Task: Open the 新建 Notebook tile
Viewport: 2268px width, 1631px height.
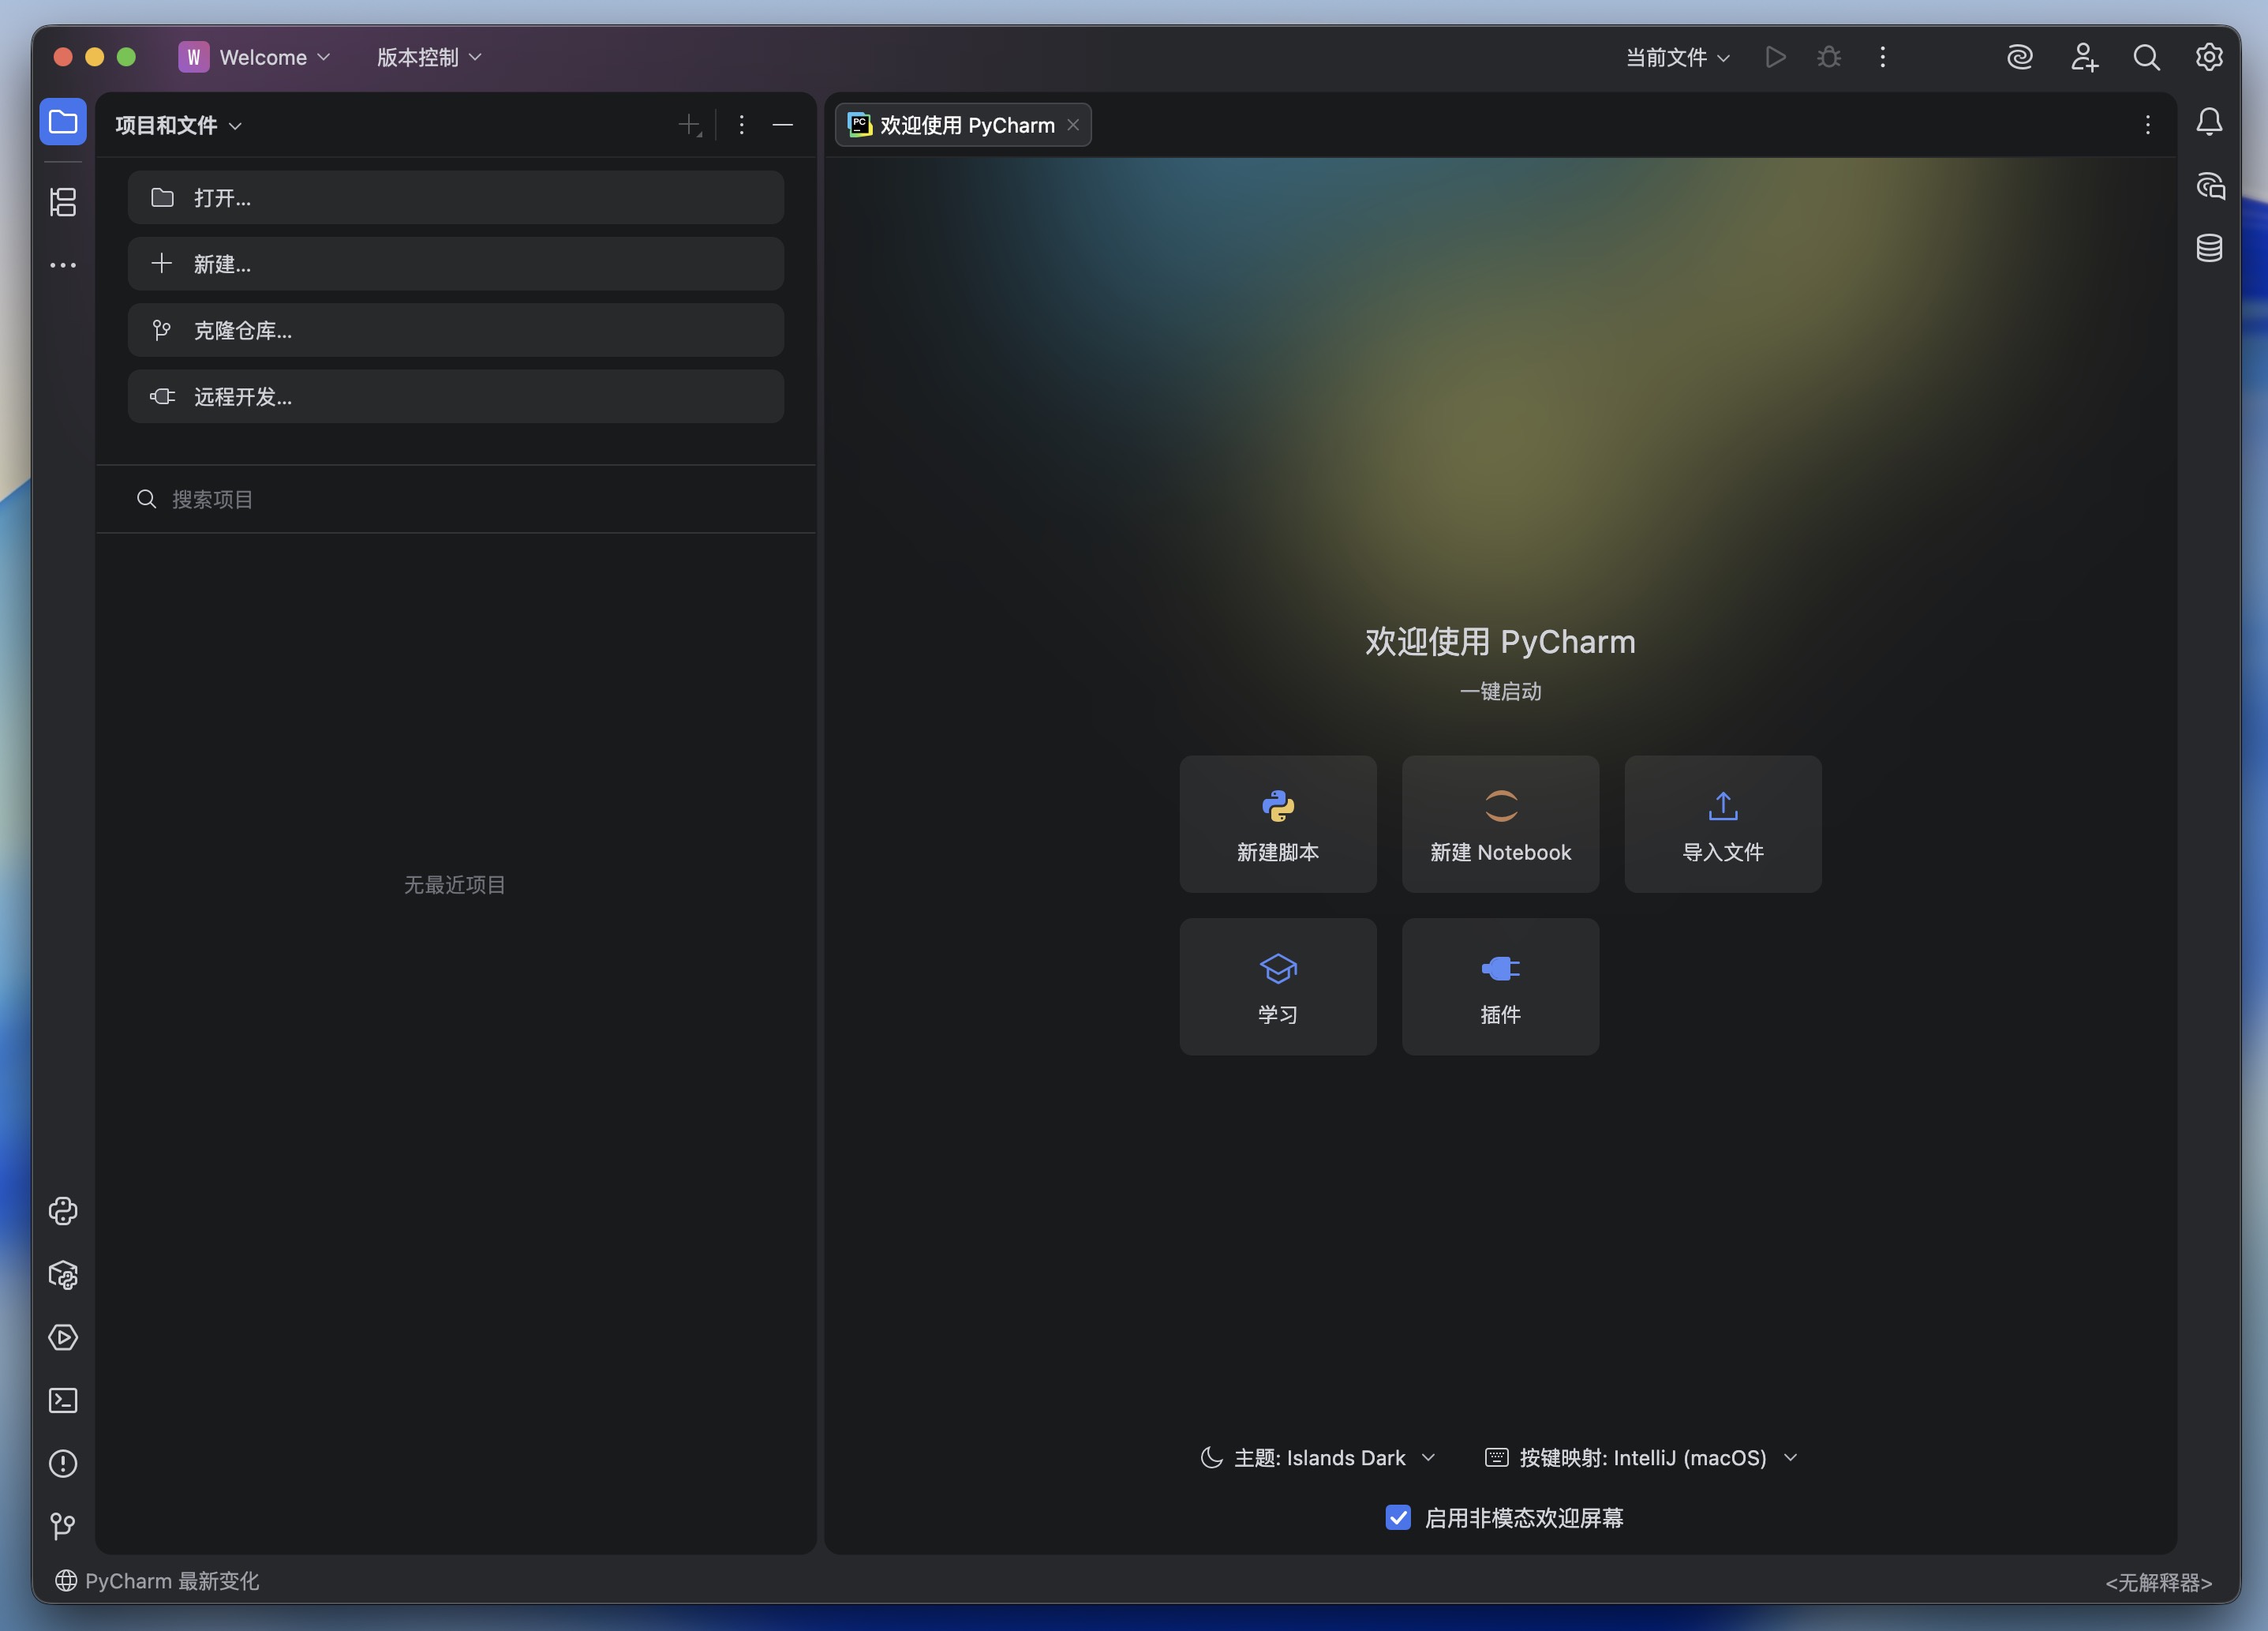Action: pos(1500,823)
